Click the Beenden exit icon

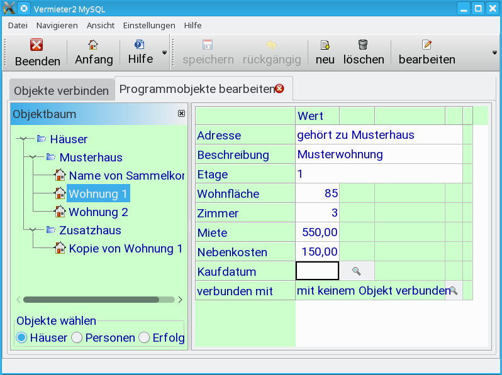pyautogui.click(x=37, y=45)
